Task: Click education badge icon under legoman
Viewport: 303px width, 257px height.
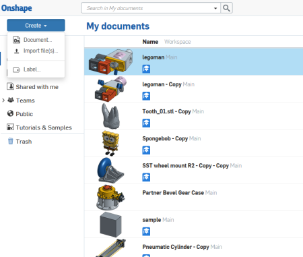Action: pos(146,69)
